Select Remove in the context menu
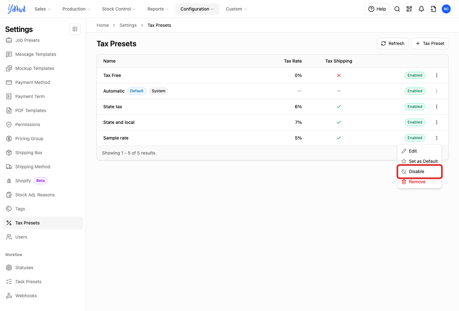Screen dimensions: 459x311 [419, 182]
